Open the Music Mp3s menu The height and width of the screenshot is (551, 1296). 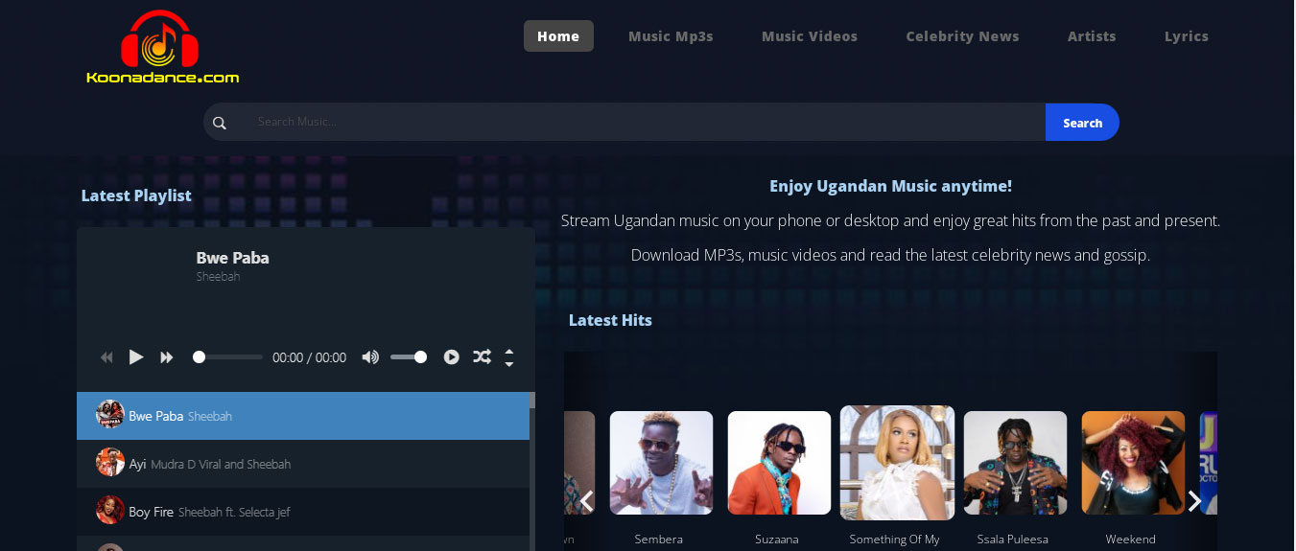coord(671,36)
